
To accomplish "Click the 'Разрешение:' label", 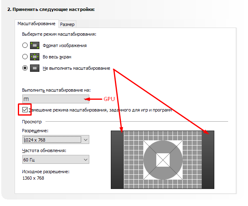I will (x=35, y=131).
